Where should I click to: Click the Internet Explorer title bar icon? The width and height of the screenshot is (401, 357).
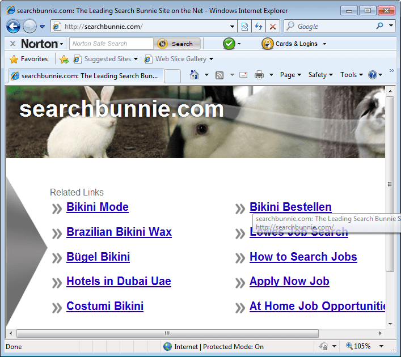(11, 10)
